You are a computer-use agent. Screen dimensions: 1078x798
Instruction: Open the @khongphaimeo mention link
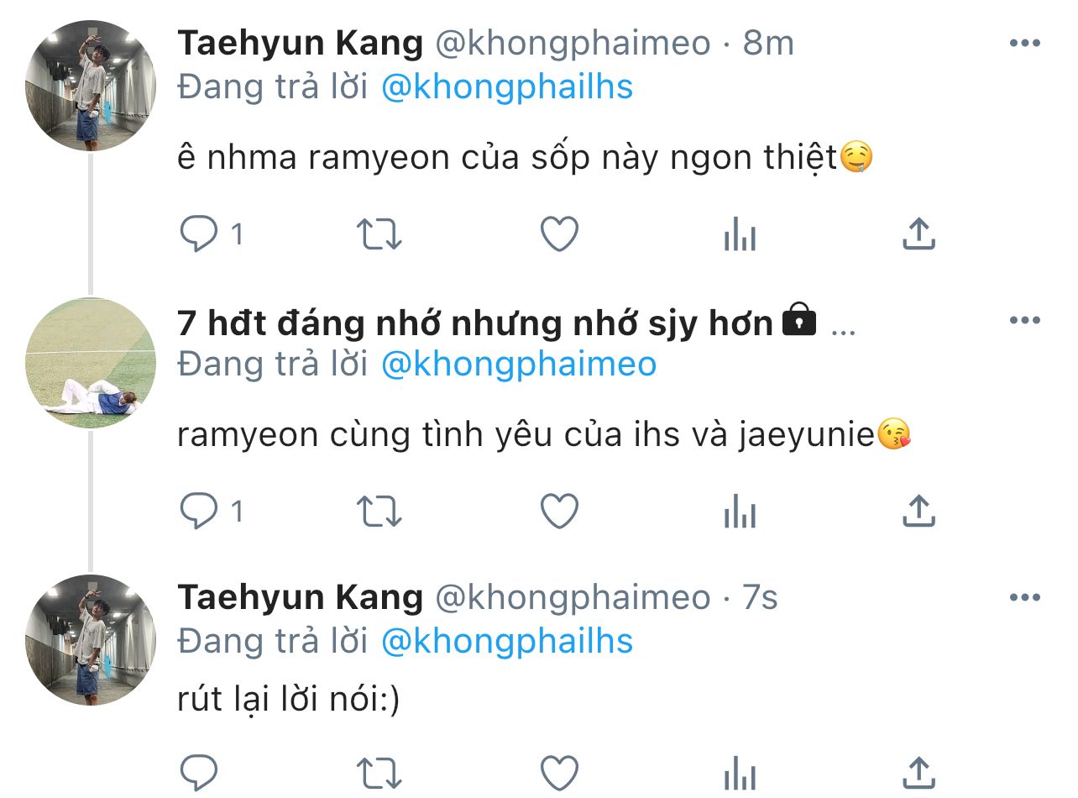click(519, 364)
